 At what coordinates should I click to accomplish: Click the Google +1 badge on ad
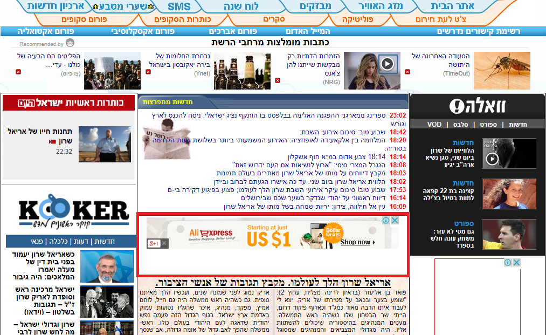[154, 244]
